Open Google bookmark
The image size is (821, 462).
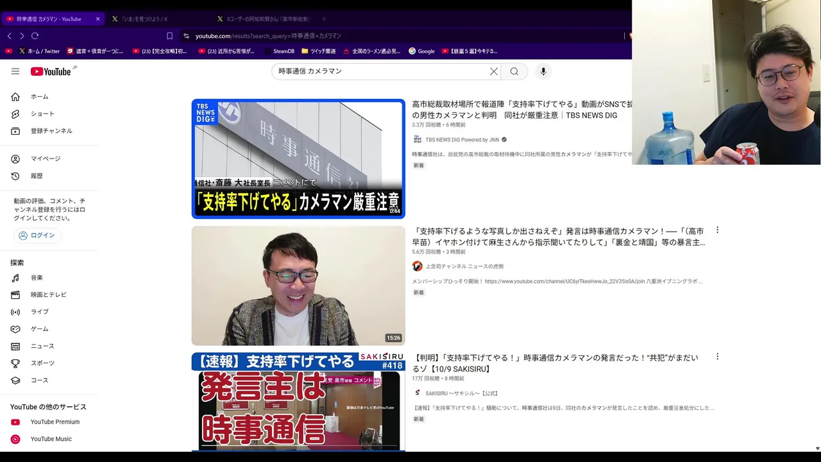coord(421,51)
